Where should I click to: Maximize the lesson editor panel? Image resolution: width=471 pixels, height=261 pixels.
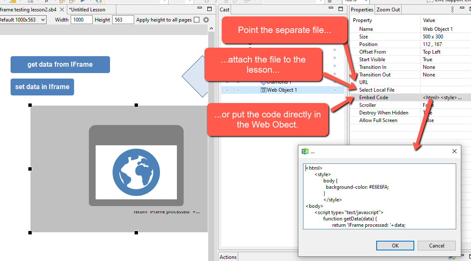[209, 9]
